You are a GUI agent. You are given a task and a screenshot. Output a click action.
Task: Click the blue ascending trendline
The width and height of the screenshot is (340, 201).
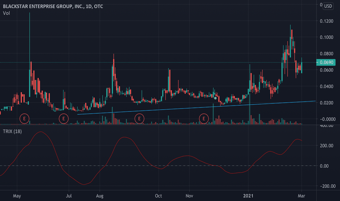tap(196, 107)
